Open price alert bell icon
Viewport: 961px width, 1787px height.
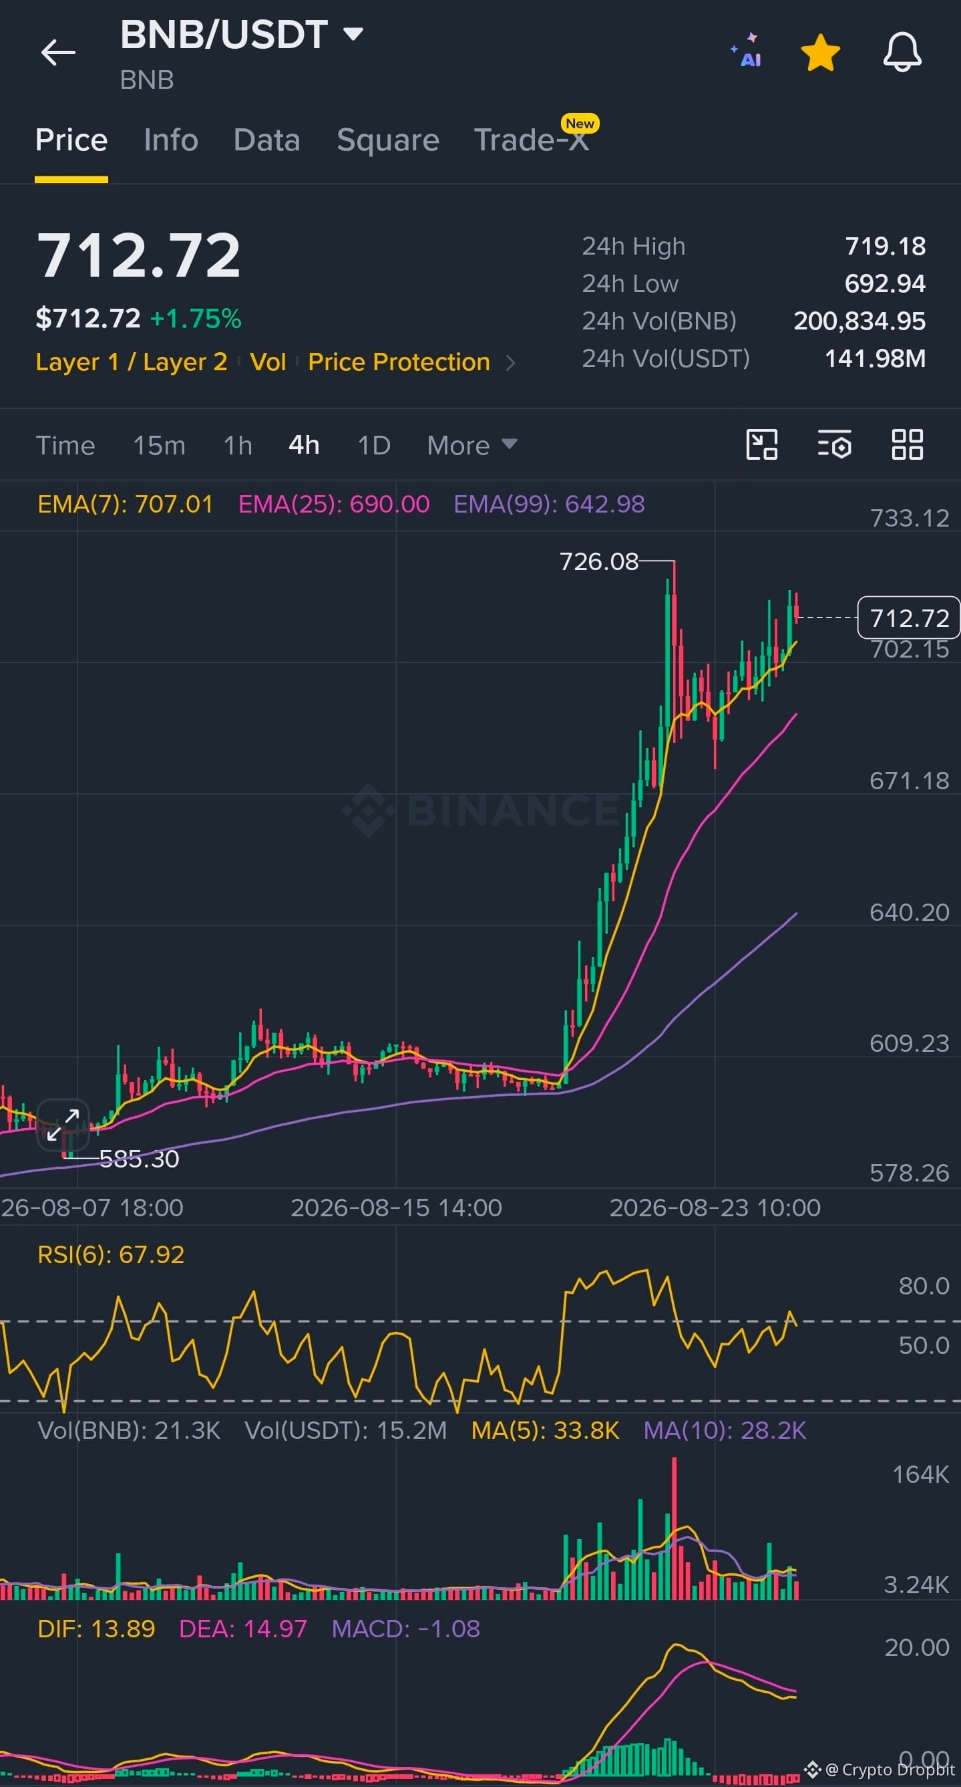(902, 52)
